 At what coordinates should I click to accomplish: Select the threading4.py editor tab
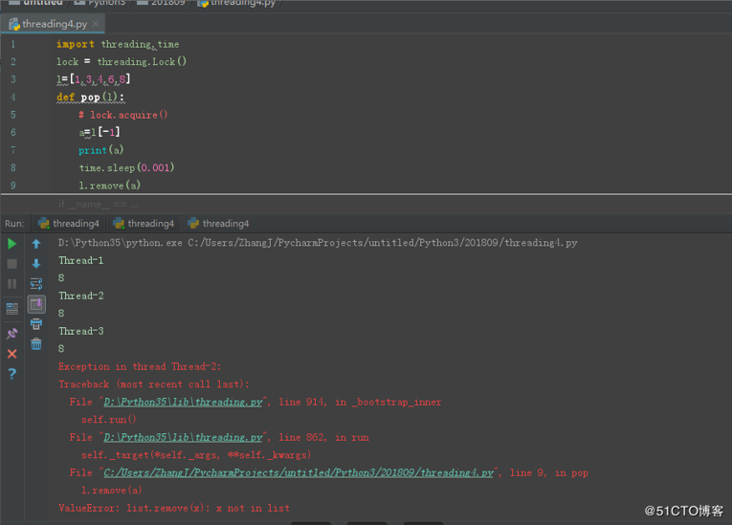[53, 23]
